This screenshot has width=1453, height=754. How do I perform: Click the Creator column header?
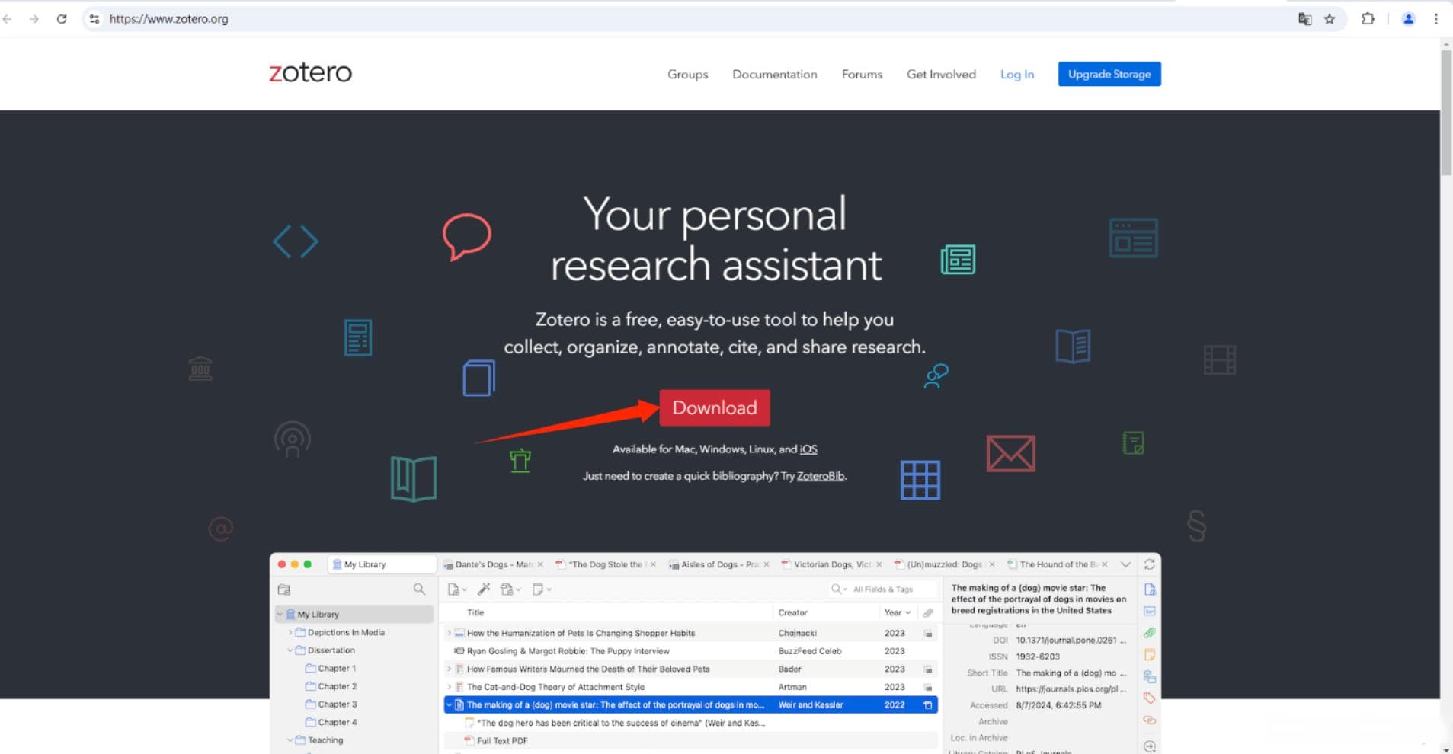[792, 612]
